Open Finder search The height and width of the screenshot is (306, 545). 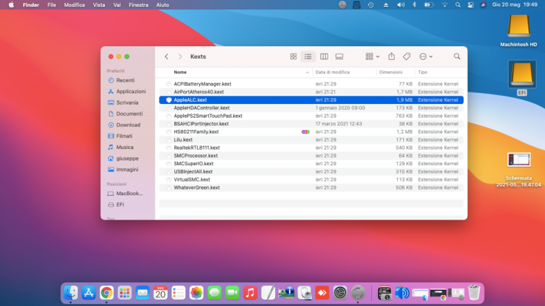coord(456,56)
